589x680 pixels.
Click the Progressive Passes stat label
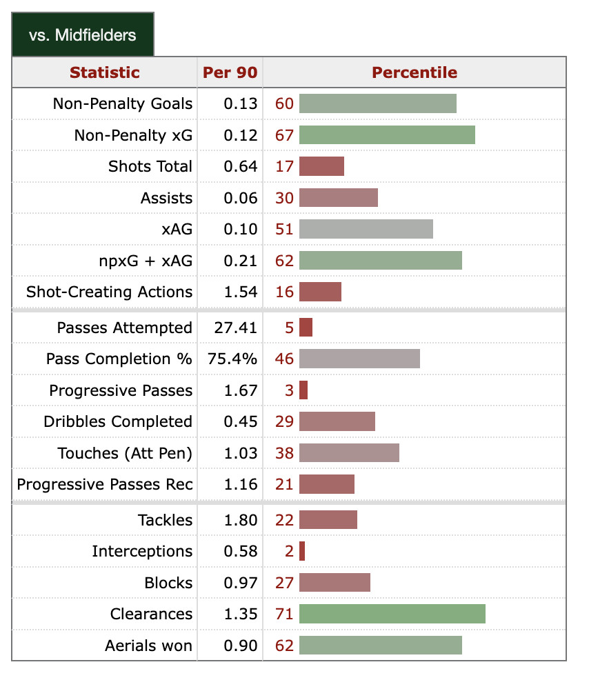click(121, 391)
